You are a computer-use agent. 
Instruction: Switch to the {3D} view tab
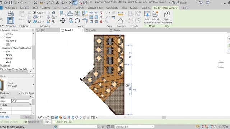click(x=43, y=30)
